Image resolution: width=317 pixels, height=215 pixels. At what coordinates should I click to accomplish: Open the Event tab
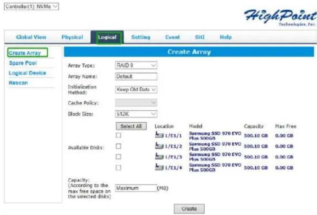(x=173, y=37)
